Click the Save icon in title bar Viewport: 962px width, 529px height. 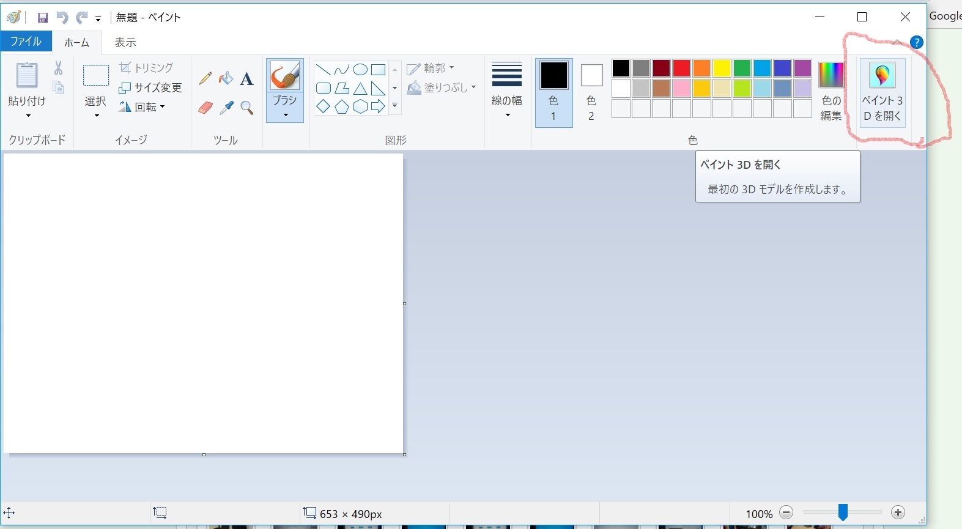pos(42,18)
